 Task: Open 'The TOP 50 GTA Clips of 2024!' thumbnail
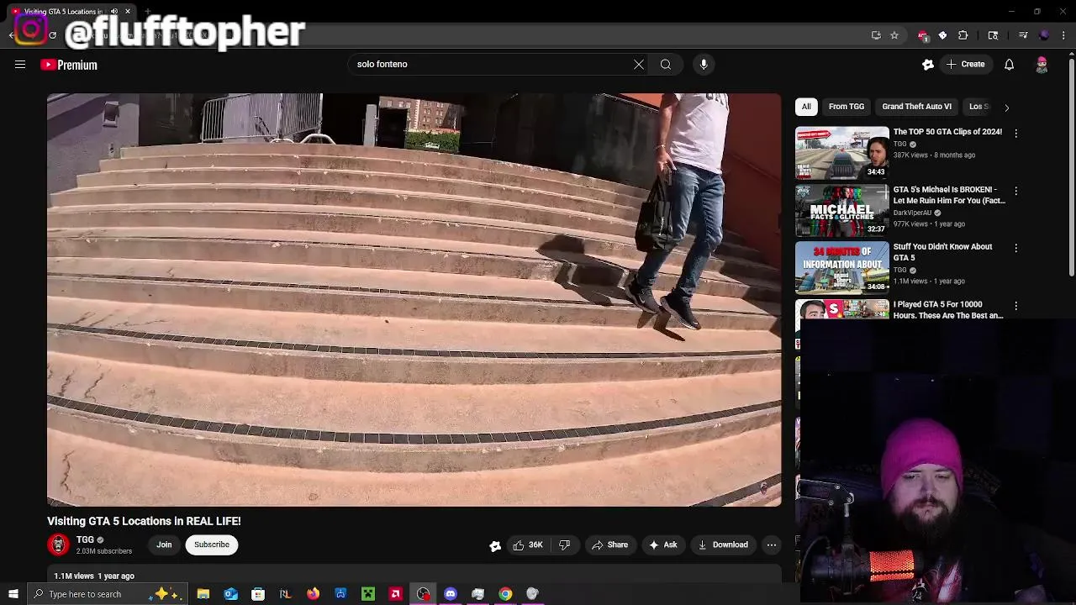point(841,153)
